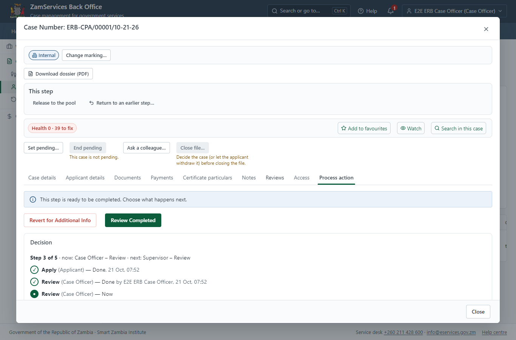Click the checkmark icon beside the Apply step
This screenshot has width=516, height=340.
34,270
